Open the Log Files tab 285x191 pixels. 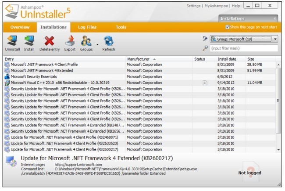(87, 27)
